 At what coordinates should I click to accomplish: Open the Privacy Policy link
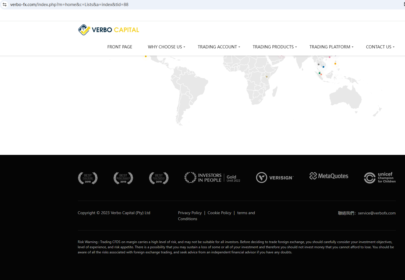190,213
